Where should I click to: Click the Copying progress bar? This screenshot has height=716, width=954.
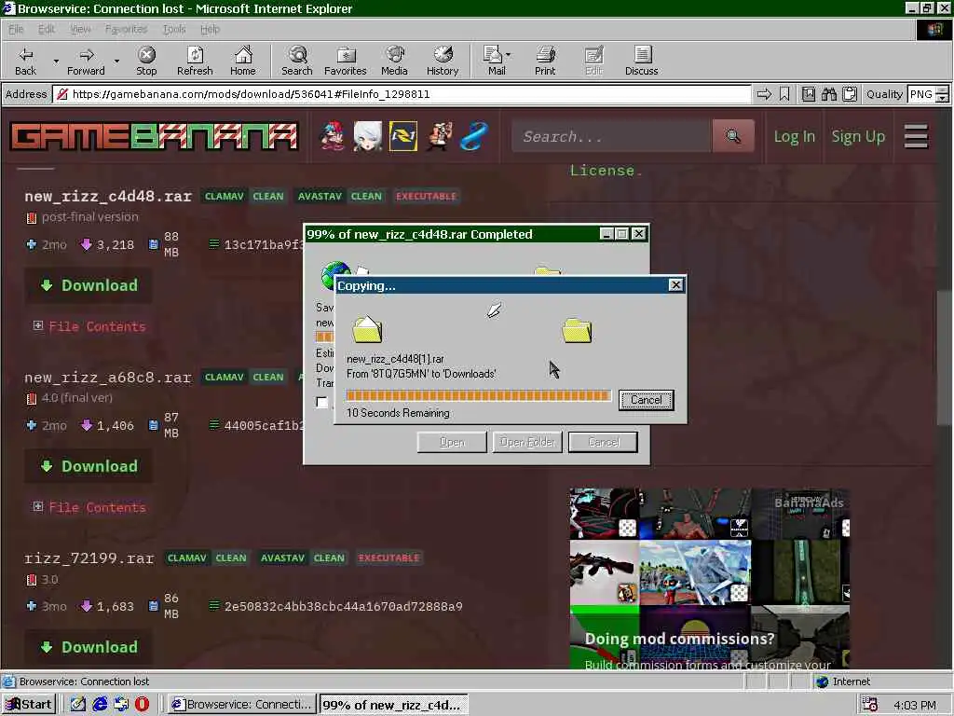pyautogui.click(x=478, y=395)
